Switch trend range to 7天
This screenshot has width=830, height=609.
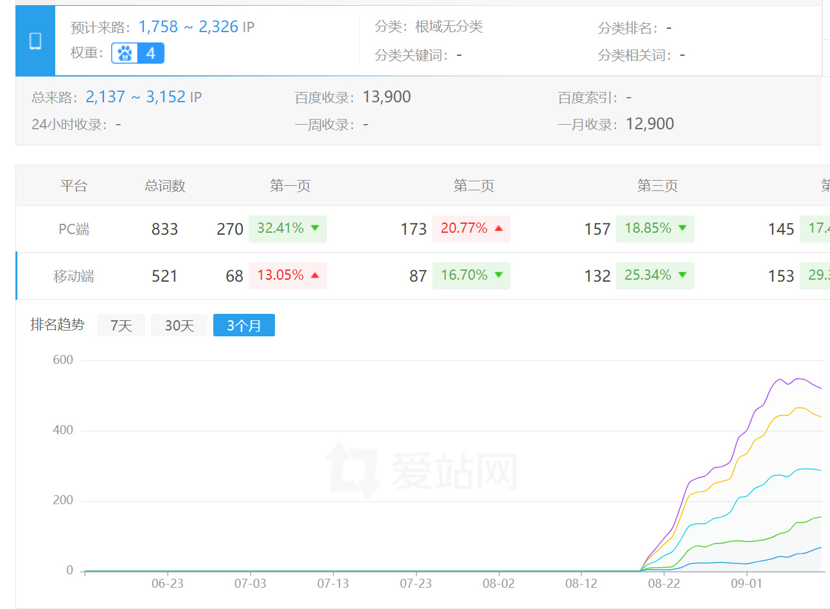(x=121, y=325)
